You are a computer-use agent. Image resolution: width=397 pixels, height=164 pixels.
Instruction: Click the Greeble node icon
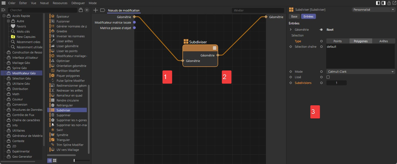pos(52,31)
